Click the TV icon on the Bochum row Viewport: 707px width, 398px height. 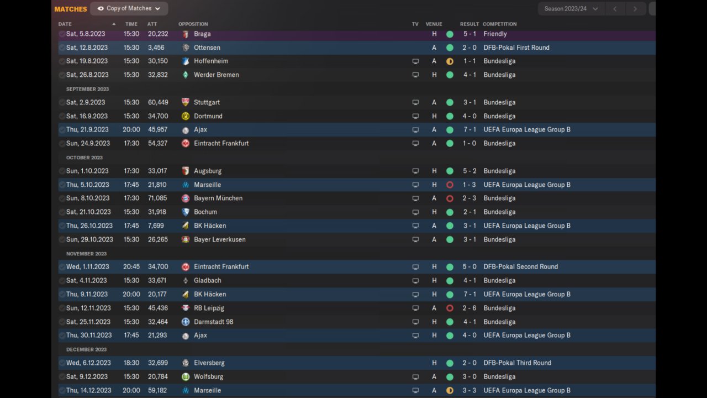coord(415,212)
